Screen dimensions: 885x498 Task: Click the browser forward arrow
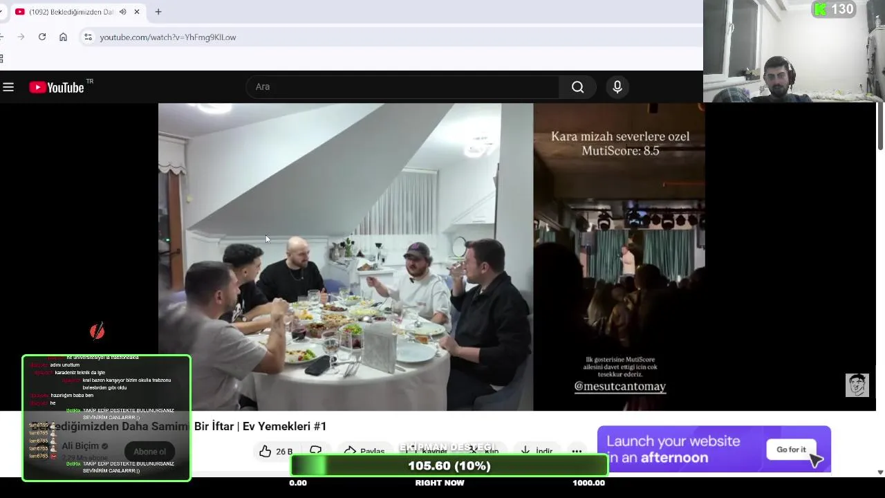tap(21, 37)
